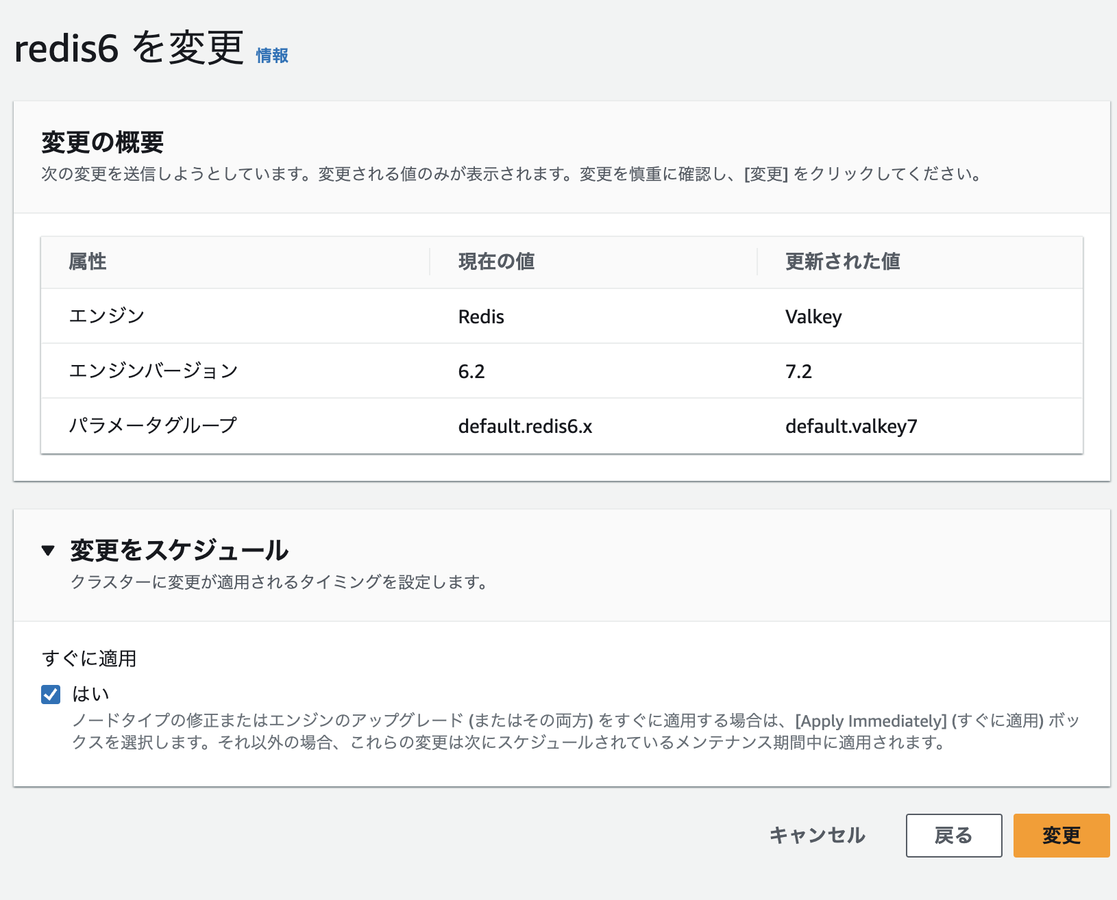Cancel with the キャンセル button

pyautogui.click(x=817, y=836)
